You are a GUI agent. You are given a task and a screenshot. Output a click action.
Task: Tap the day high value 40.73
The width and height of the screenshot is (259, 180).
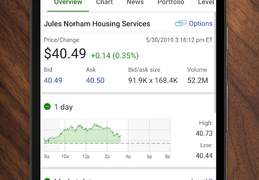204,133
